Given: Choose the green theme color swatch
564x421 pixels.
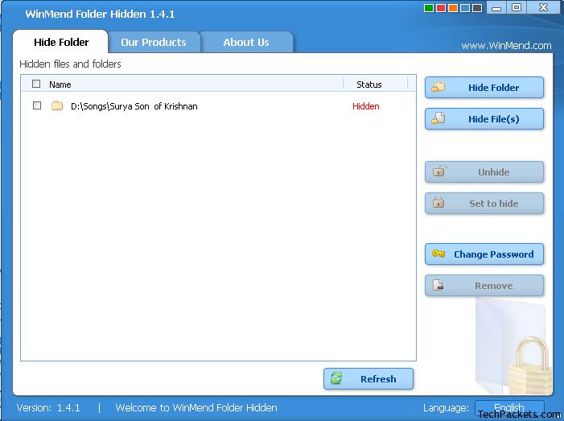Looking at the screenshot, I should pos(429,8).
